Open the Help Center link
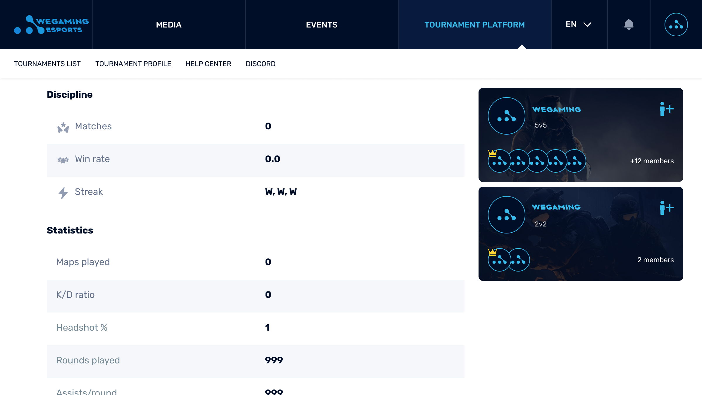Screen dimensions: 702x395 click(208, 64)
